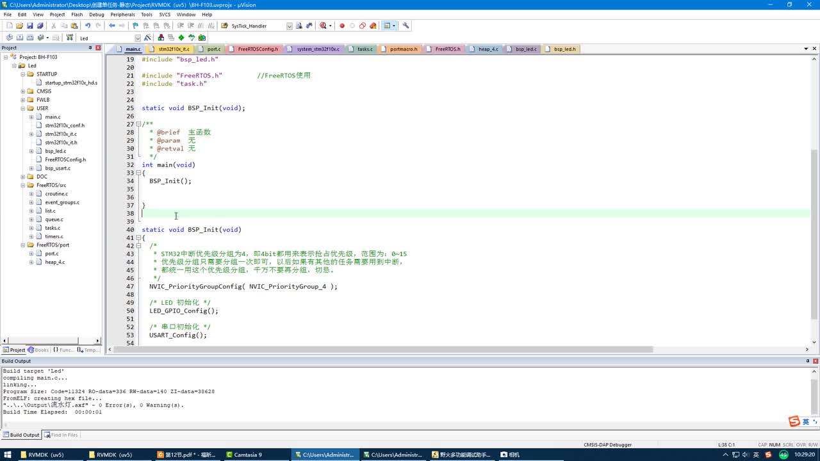Switch to the 第12节.pdf taskbar window
This screenshot has height=461, width=820.
click(x=186, y=455)
